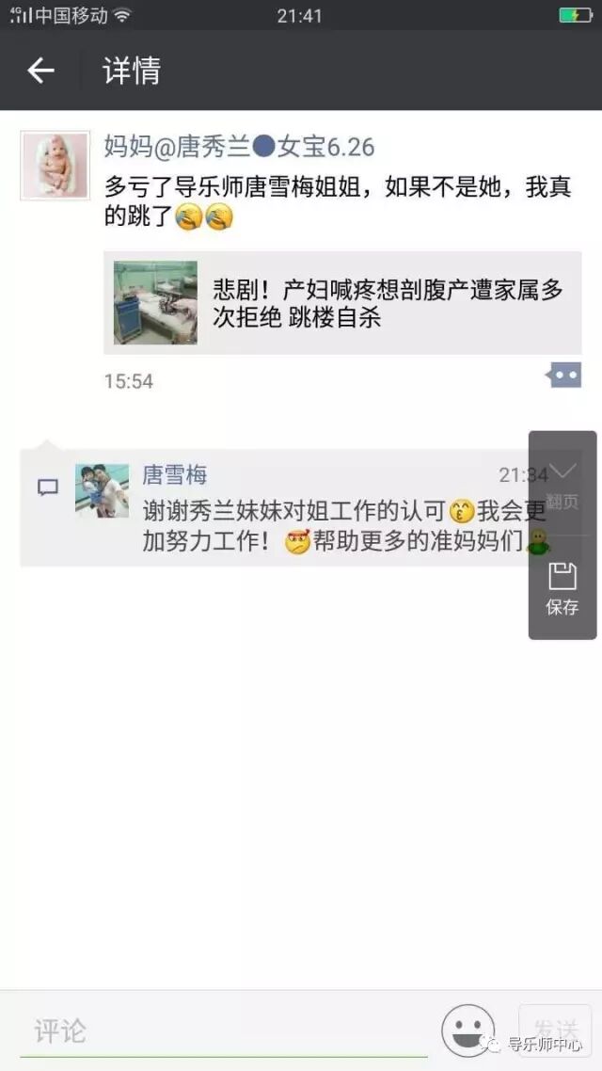This screenshot has width=602, height=1071.
Task: Open 妈妈@唐秀兰 baby avatar
Action: pyautogui.click(x=55, y=166)
